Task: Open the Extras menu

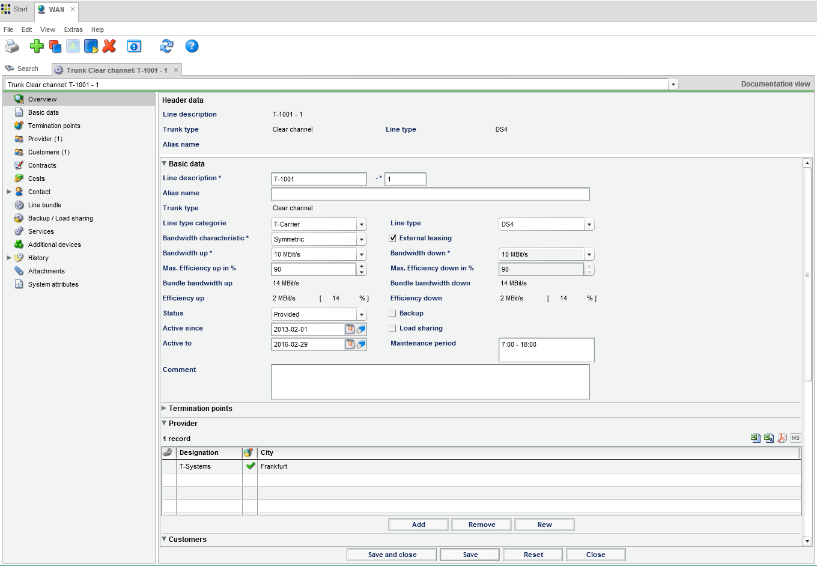Action: pyautogui.click(x=73, y=29)
